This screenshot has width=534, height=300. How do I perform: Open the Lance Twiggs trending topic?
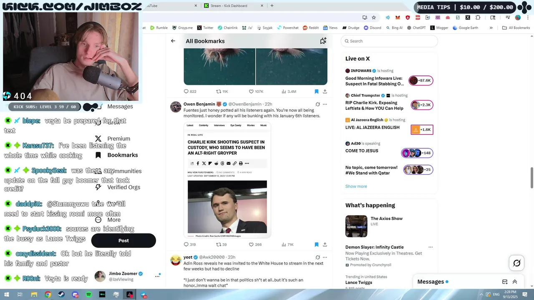coord(359,282)
